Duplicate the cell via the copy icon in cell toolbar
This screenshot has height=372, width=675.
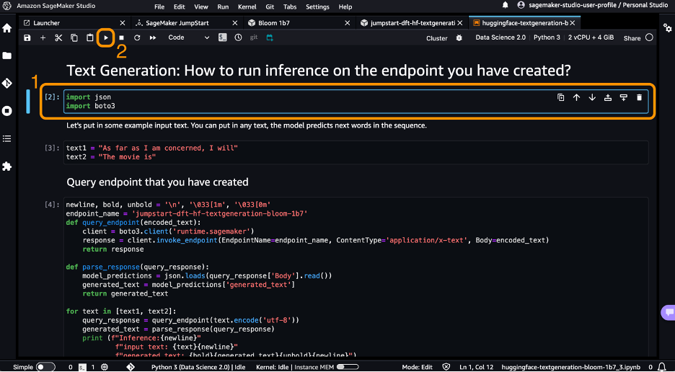pos(560,97)
